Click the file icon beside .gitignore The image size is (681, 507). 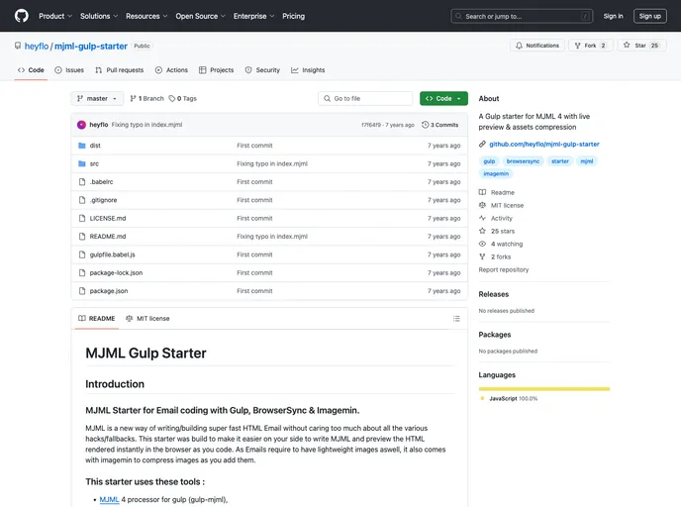coord(82,200)
